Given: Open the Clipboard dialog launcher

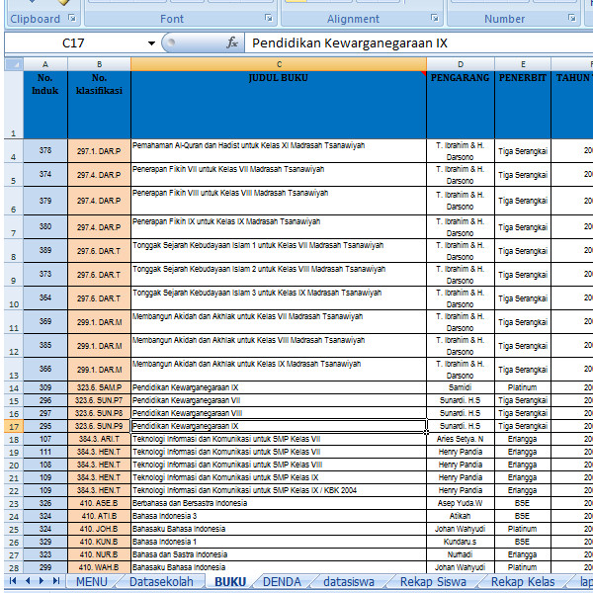Looking at the screenshot, I should point(72,18).
